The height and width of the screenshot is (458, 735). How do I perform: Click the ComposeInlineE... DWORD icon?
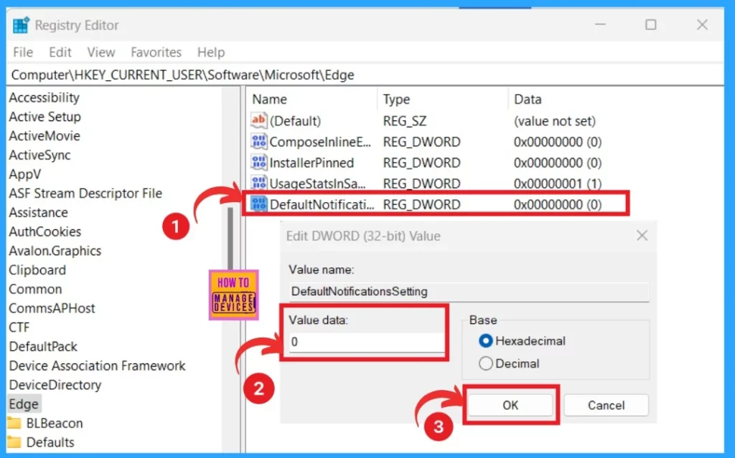point(258,141)
